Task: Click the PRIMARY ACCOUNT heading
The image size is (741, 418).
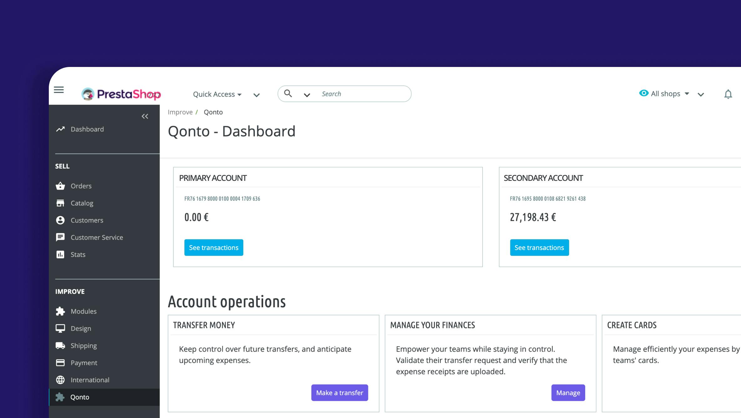Action: (213, 178)
